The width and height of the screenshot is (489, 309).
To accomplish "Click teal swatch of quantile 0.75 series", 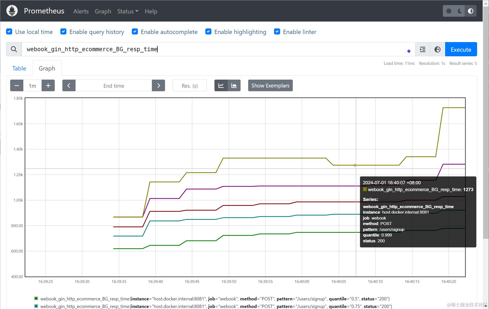I will [36, 306].
